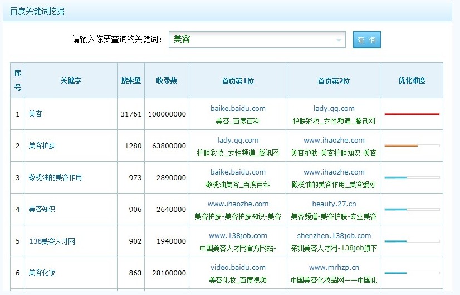
Task: Open beauty.27.cn second-place link
Action: pyautogui.click(x=334, y=204)
